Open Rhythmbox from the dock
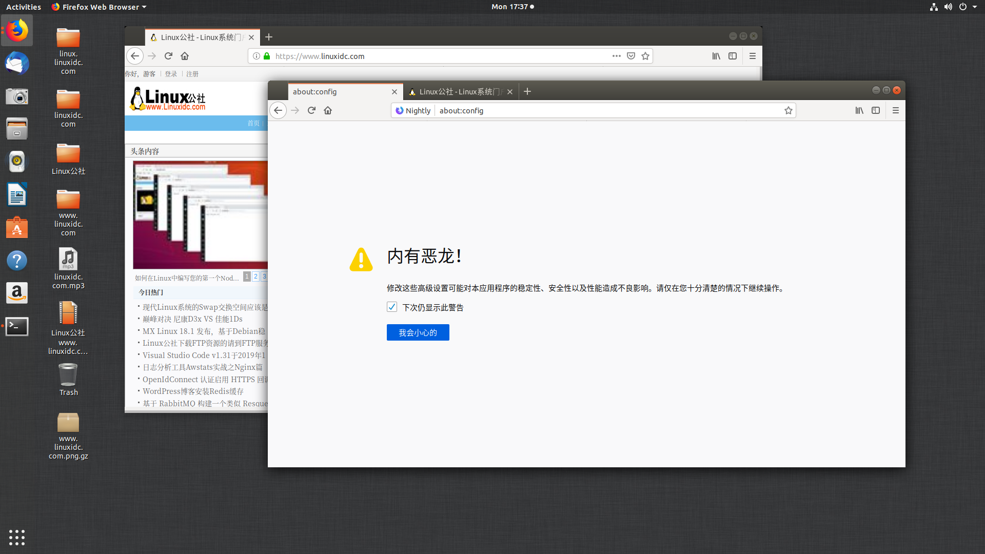This screenshot has height=554, width=985. pos(17,162)
